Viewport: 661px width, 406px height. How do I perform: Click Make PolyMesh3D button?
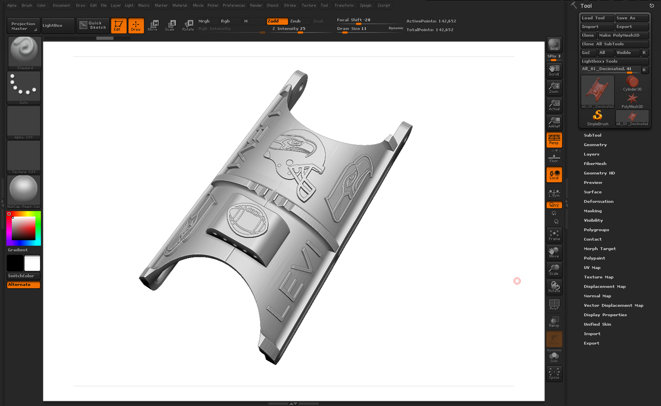click(623, 35)
